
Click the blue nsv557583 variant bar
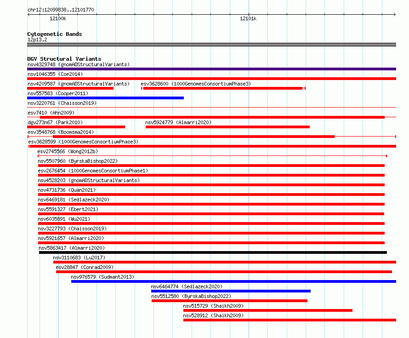point(105,98)
